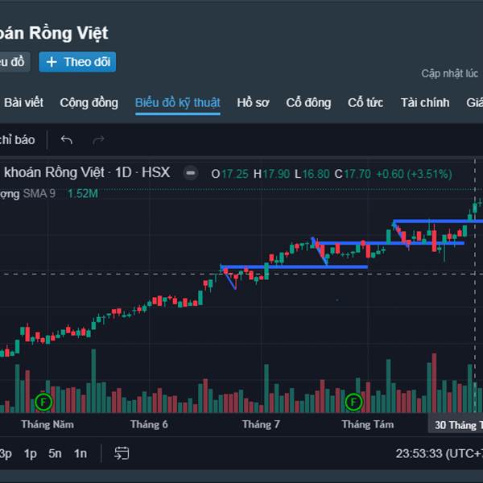
Task: Open the Bài viết tab
Action: [x=23, y=102]
